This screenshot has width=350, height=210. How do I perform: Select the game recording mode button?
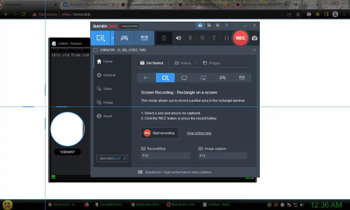point(124,38)
